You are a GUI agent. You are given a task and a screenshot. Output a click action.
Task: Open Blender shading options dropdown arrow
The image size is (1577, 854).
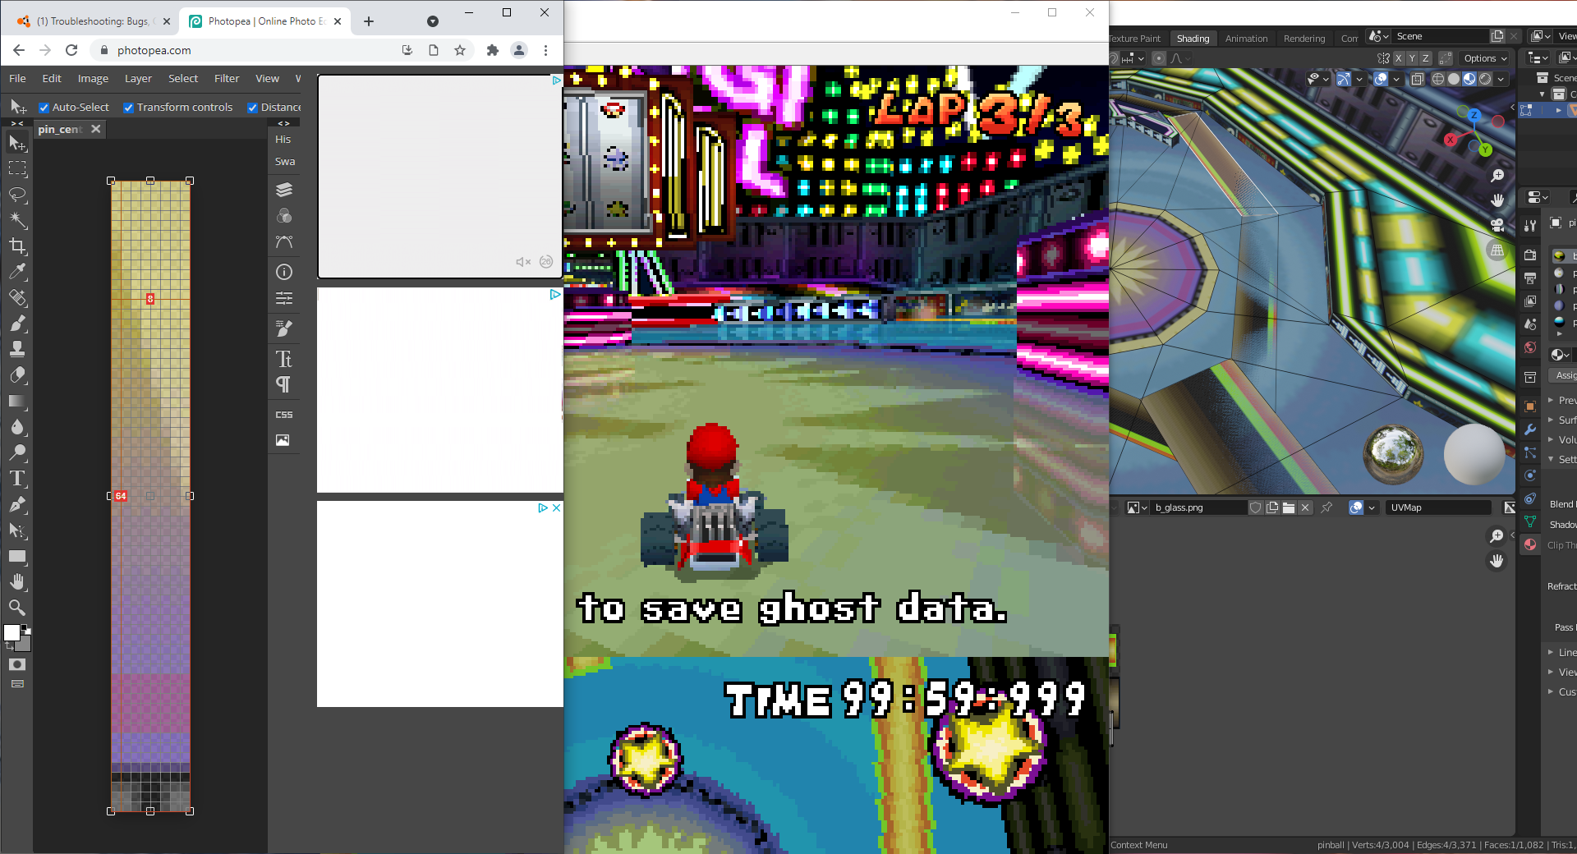point(1501,79)
